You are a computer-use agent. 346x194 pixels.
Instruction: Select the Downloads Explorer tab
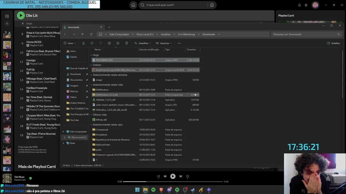(x=82, y=27)
